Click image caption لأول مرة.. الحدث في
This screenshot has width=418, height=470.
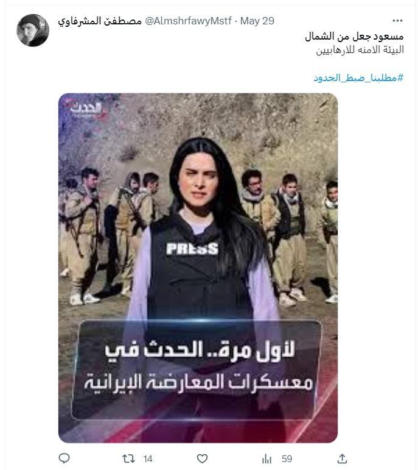pos(200,349)
